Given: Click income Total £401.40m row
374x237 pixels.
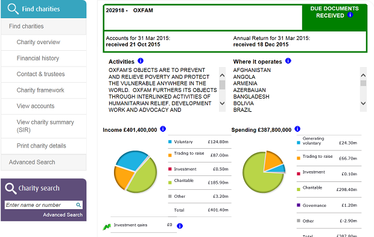Looking at the screenshot, I should [x=200, y=210].
